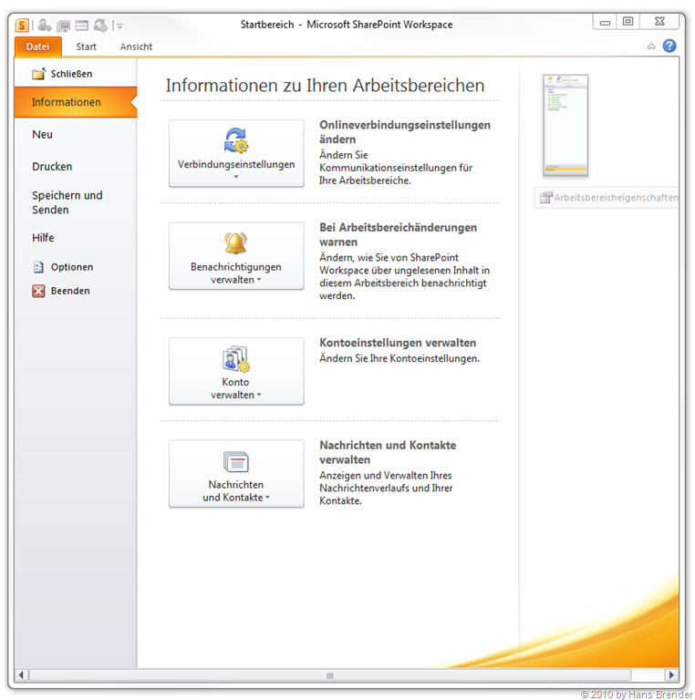
Task: Click the Arbeitsbereicheigenschaften button
Action: click(x=608, y=198)
